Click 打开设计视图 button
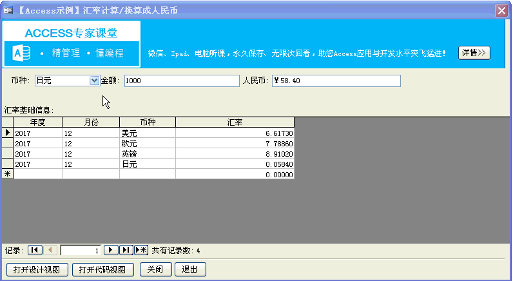This screenshot has width=513, height=281. [37, 269]
